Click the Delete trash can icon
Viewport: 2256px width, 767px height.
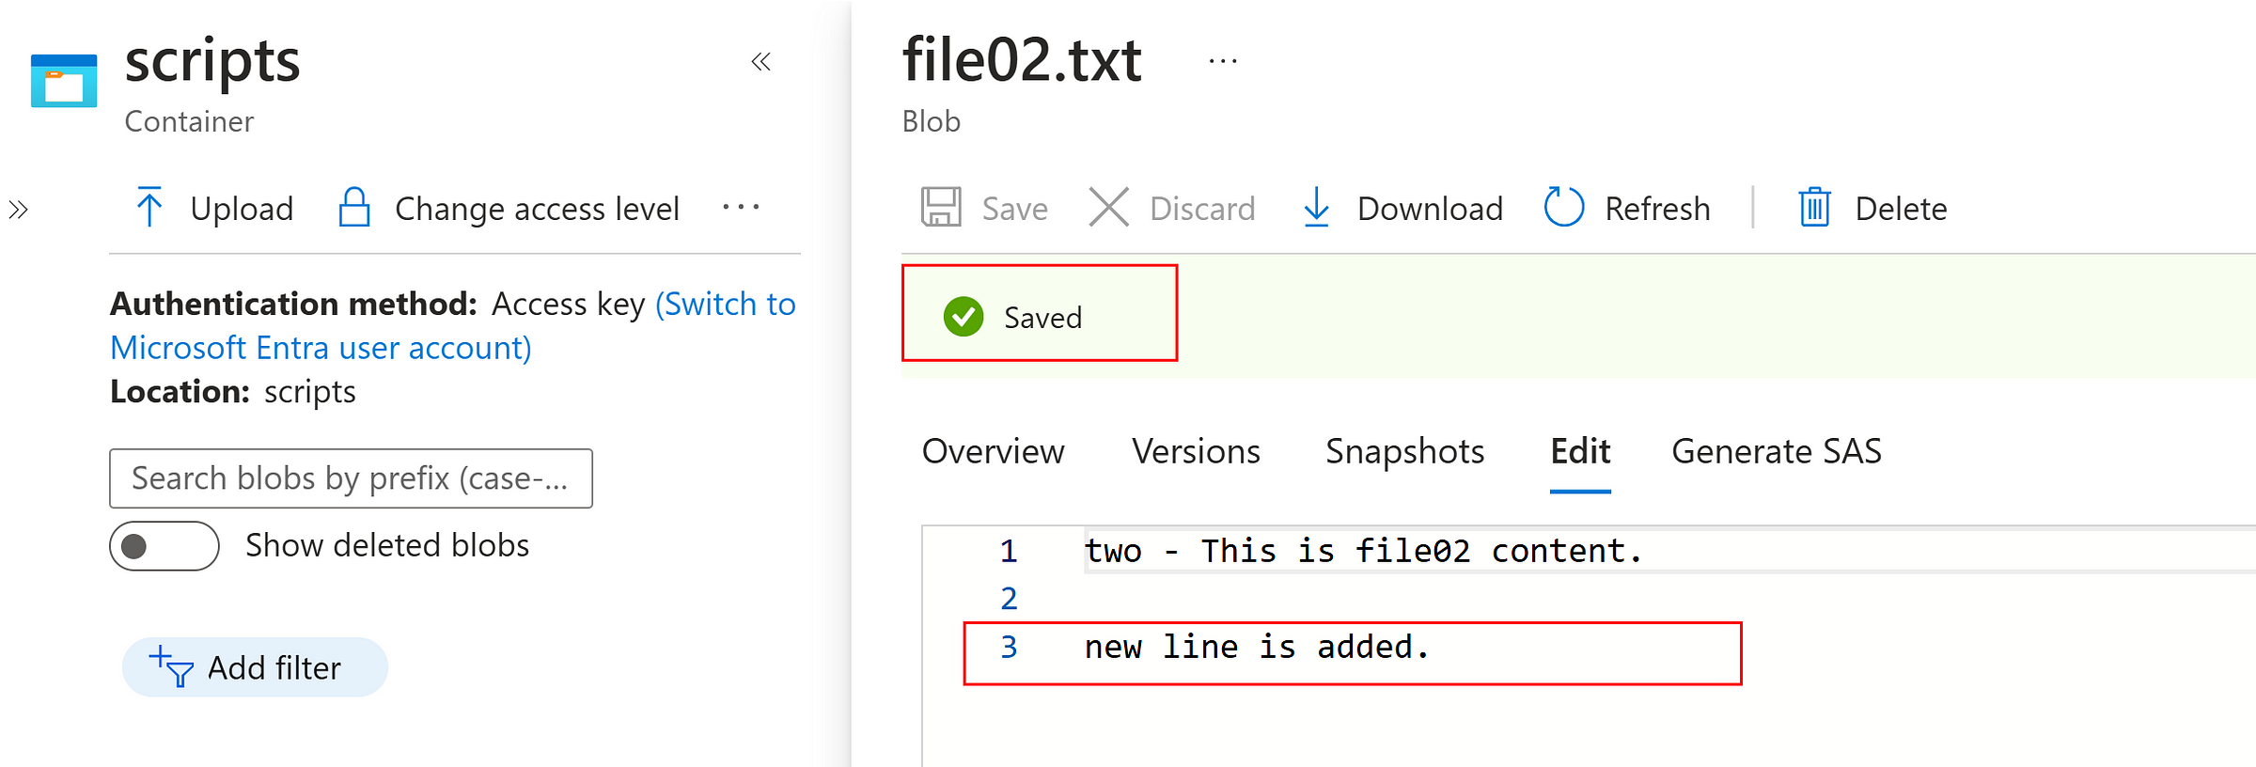[1814, 207]
